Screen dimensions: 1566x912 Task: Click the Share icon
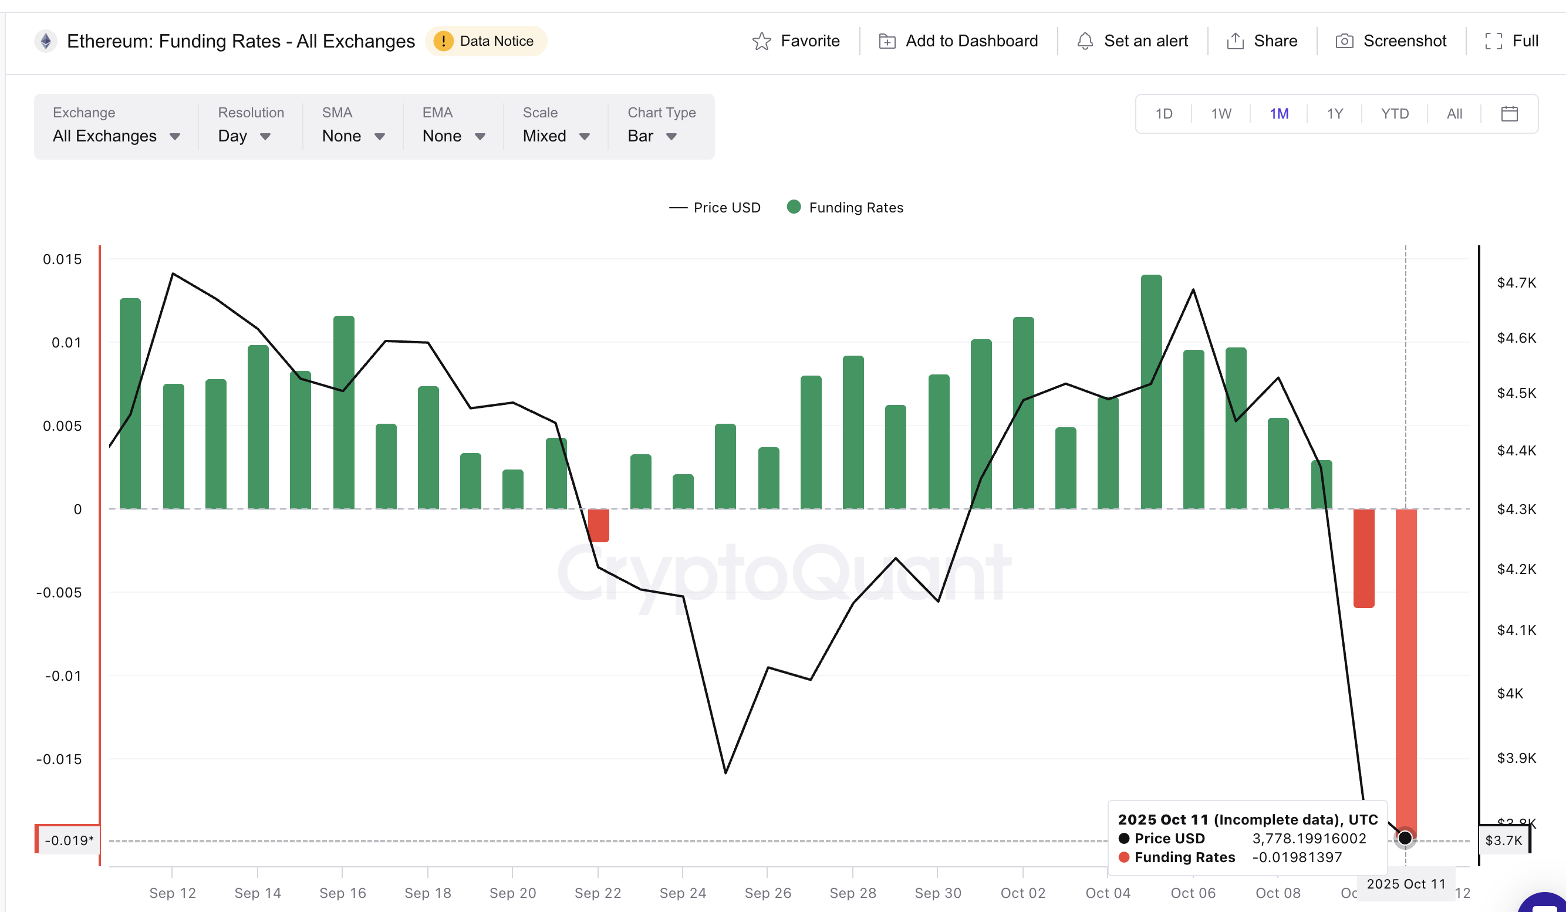tap(1236, 40)
